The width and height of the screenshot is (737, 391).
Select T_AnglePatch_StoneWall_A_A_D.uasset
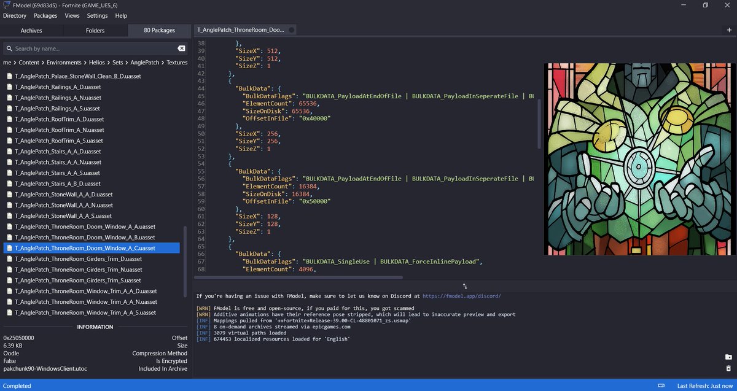(x=92, y=195)
